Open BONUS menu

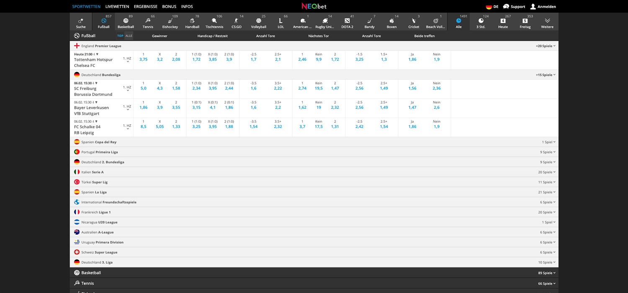point(169,7)
